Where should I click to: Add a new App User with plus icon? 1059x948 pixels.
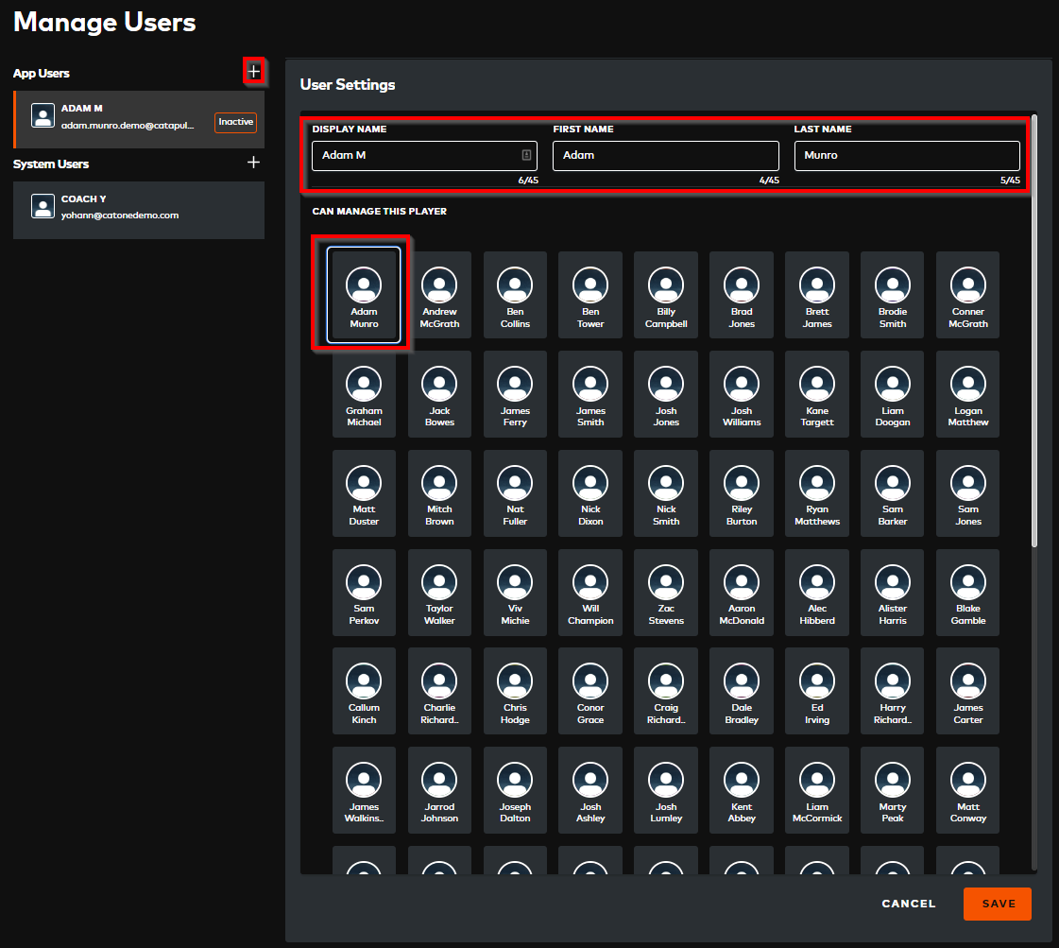(253, 71)
